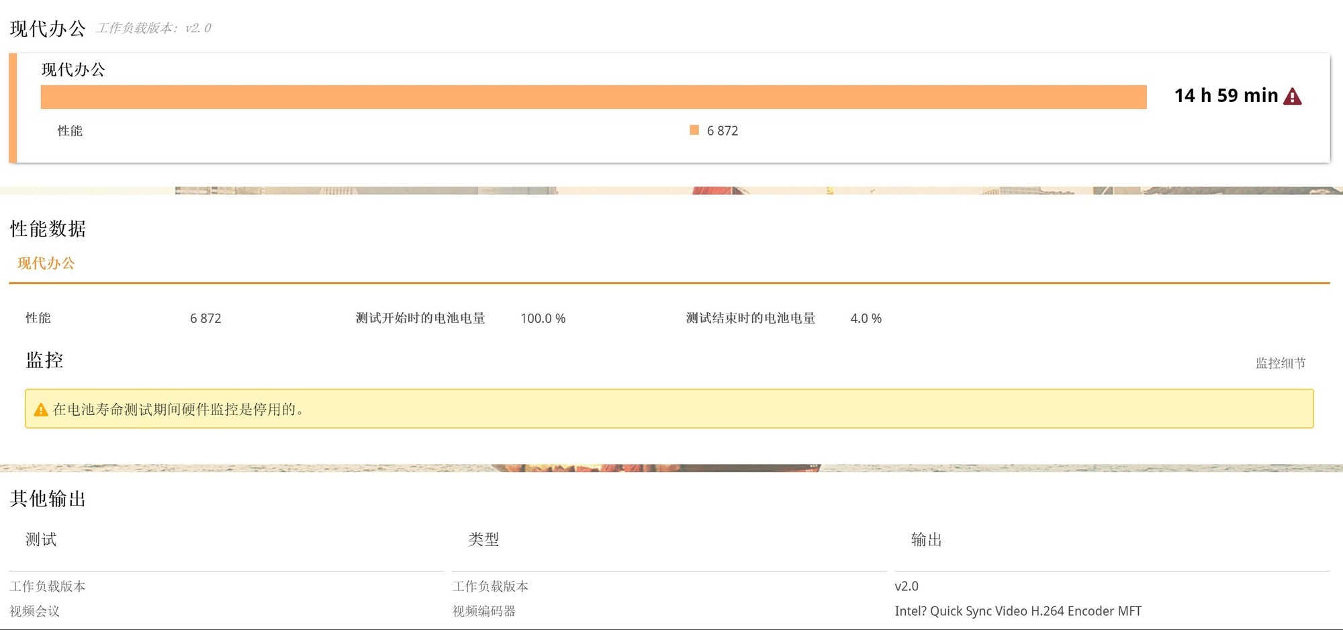Select the 视频会议 row entry
The width and height of the screenshot is (1343, 630).
[35, 611]
